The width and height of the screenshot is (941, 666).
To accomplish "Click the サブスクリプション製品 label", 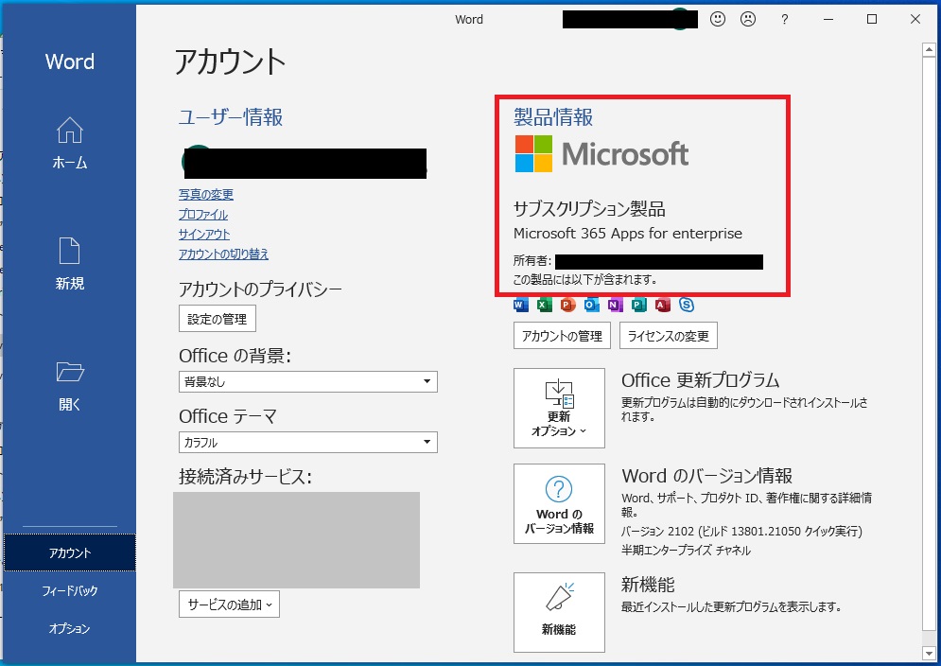I will point(589,209).
